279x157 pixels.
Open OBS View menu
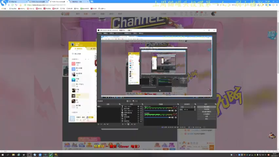(112, 33)
